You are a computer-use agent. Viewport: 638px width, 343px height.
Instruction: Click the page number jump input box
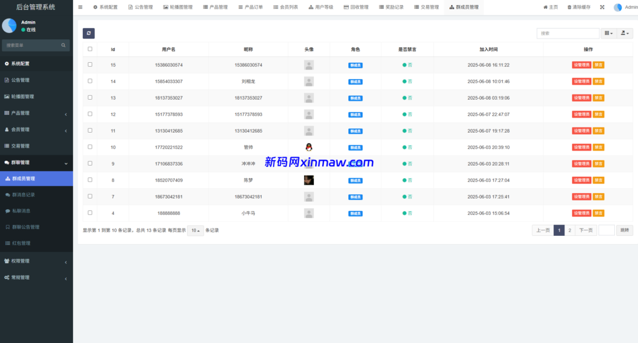[606, 230]
